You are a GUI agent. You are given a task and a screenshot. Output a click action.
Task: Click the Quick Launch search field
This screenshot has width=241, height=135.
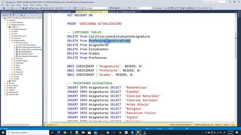click(x=215, y=1)
